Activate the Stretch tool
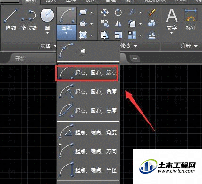 click(105, 35)
